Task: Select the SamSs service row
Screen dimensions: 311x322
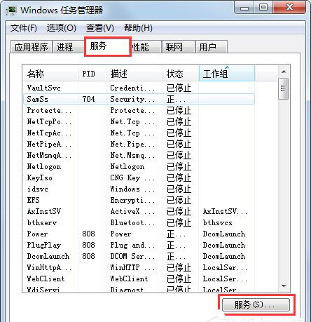Action: [x=139, y=99]
